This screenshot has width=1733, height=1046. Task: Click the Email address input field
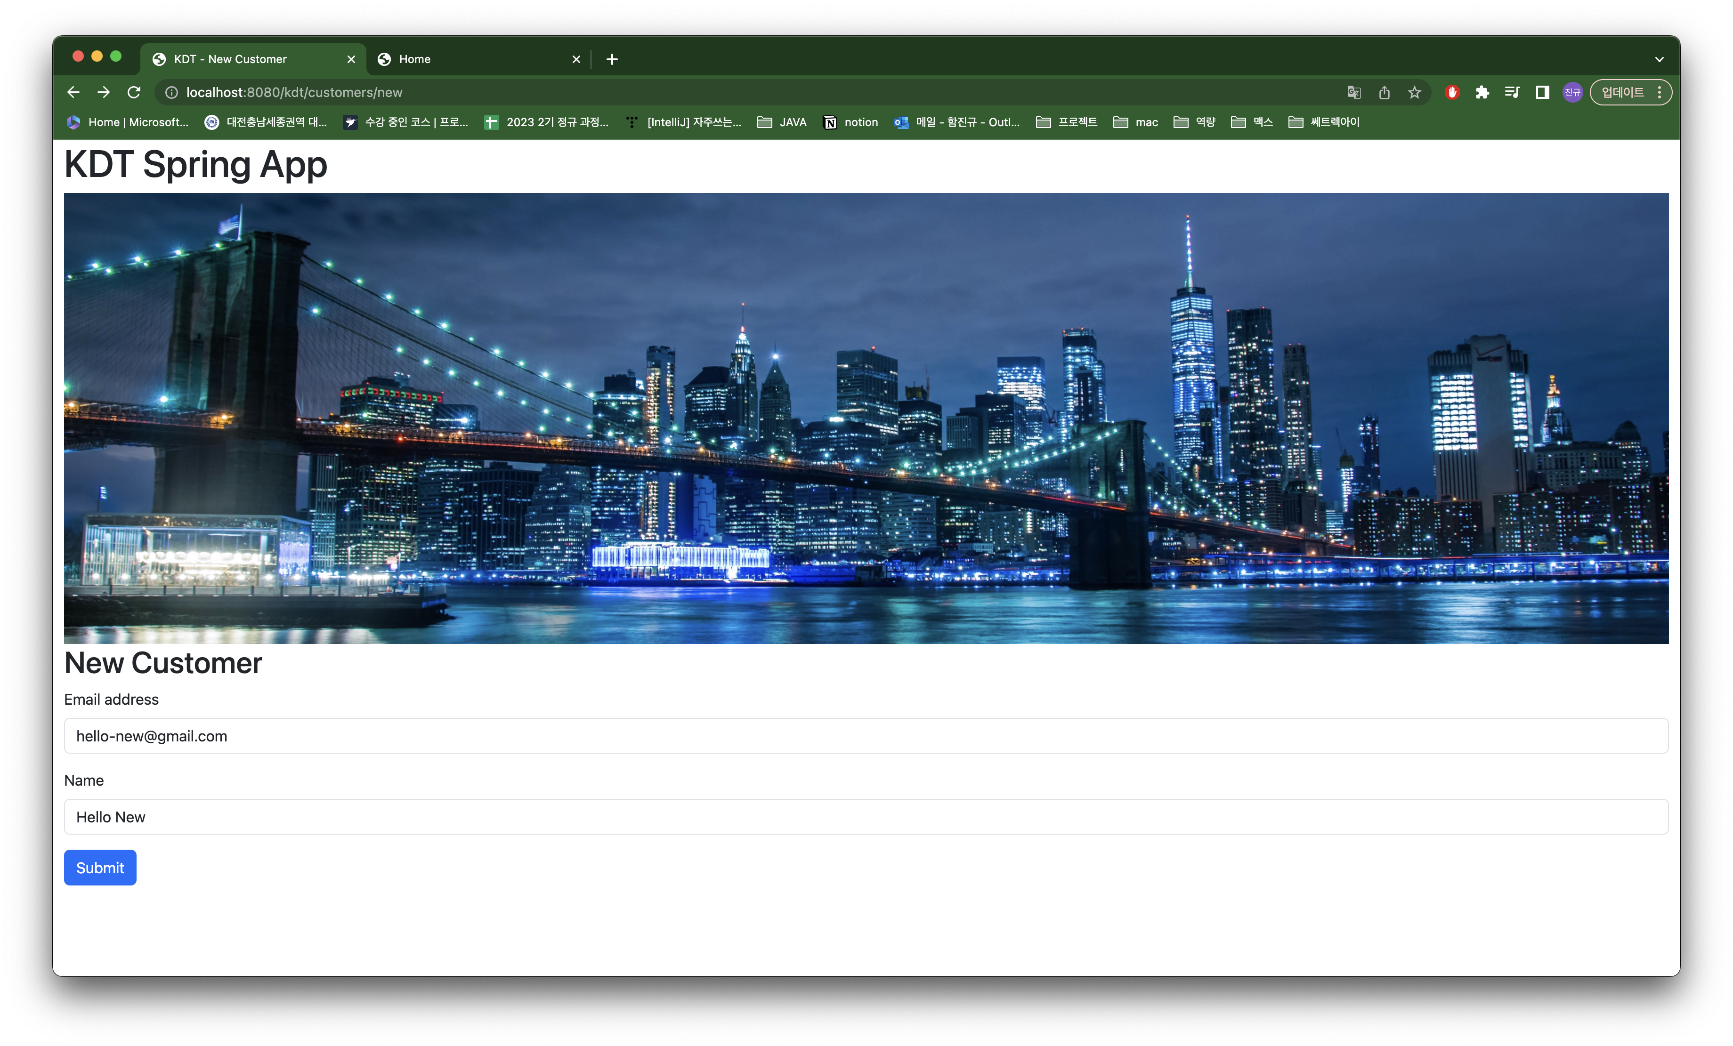pyautogui.click(x=865, y=736)
